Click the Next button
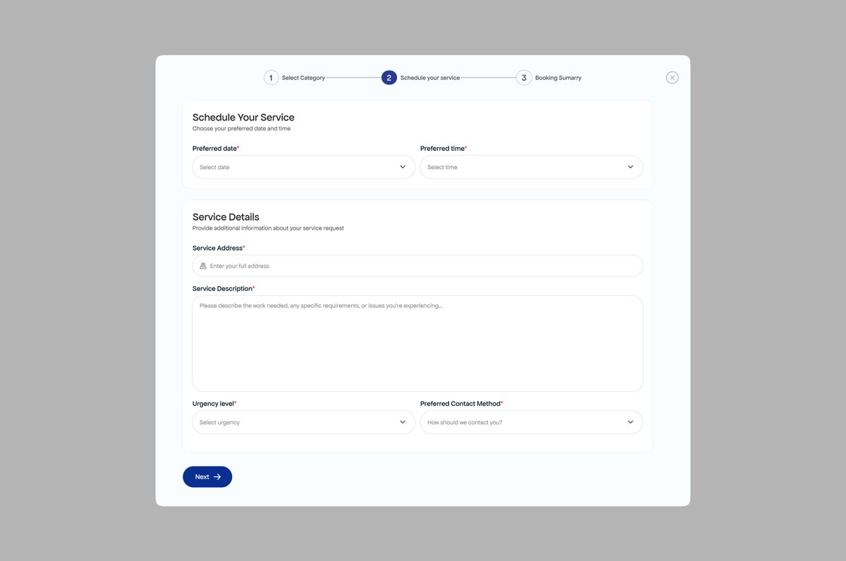The image size is (846, 561). (x=207, y=477)
